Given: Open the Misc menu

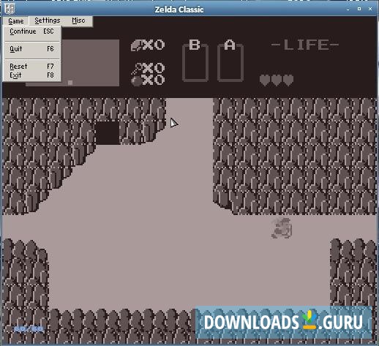Looking at the screenshot, I should click(78, 20).
